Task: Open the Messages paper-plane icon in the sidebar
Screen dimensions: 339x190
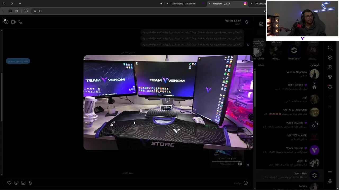Action: click(330, 77)
